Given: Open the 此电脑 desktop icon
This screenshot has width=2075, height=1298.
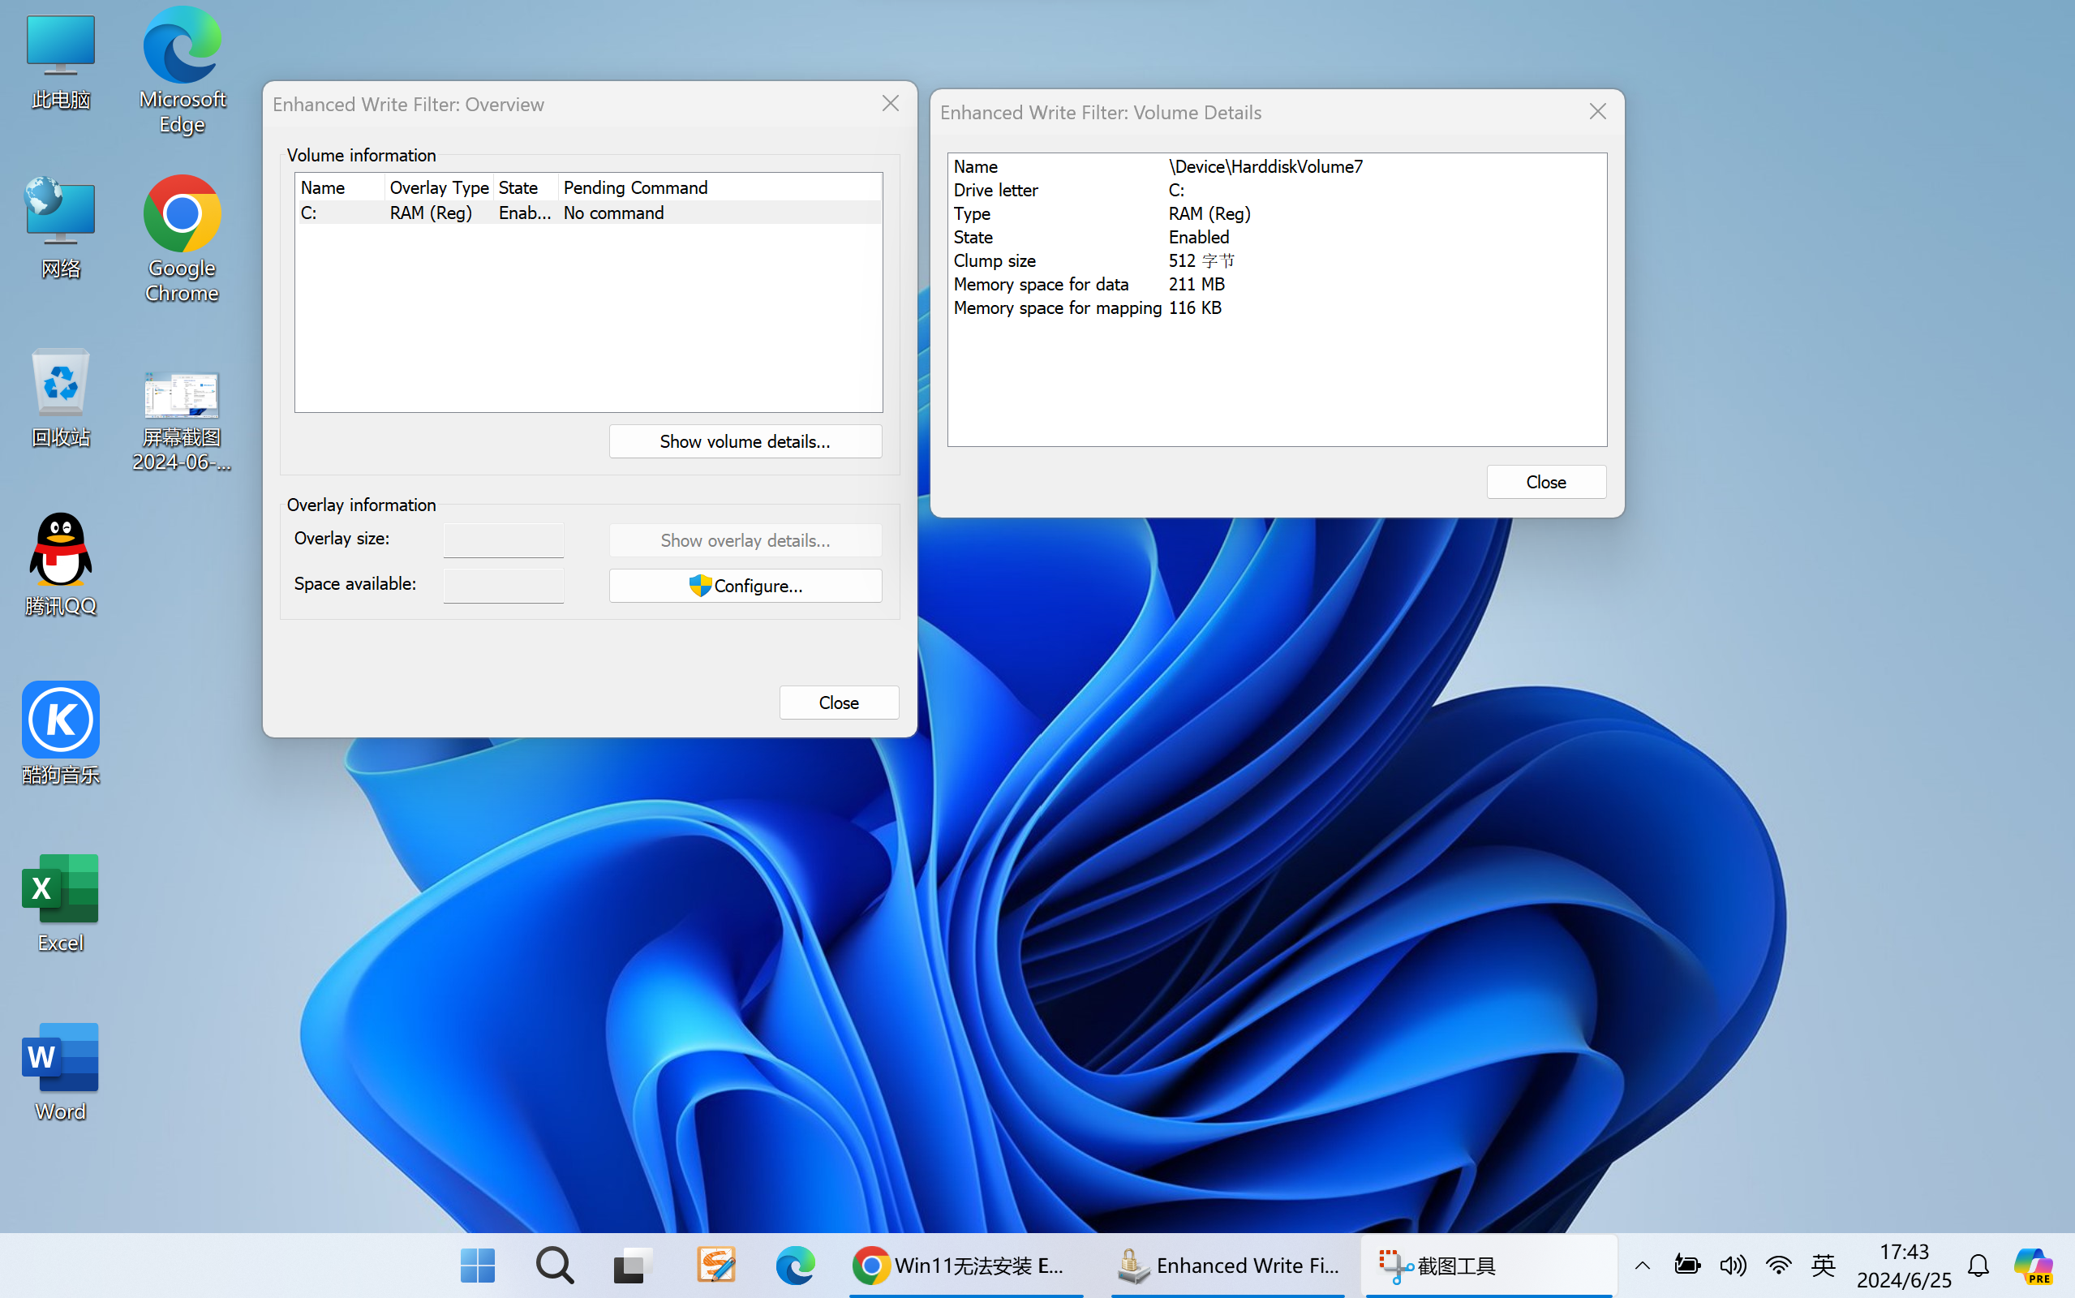Looking at the screenshot, I should pyautogui.click(x=60, y=62).
